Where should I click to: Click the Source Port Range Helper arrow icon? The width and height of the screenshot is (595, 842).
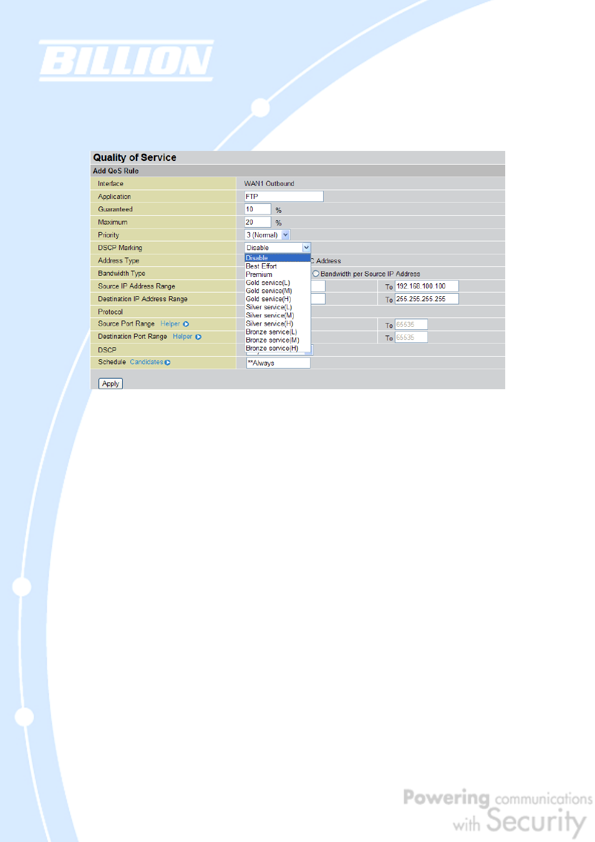click(x=186, y=324)
